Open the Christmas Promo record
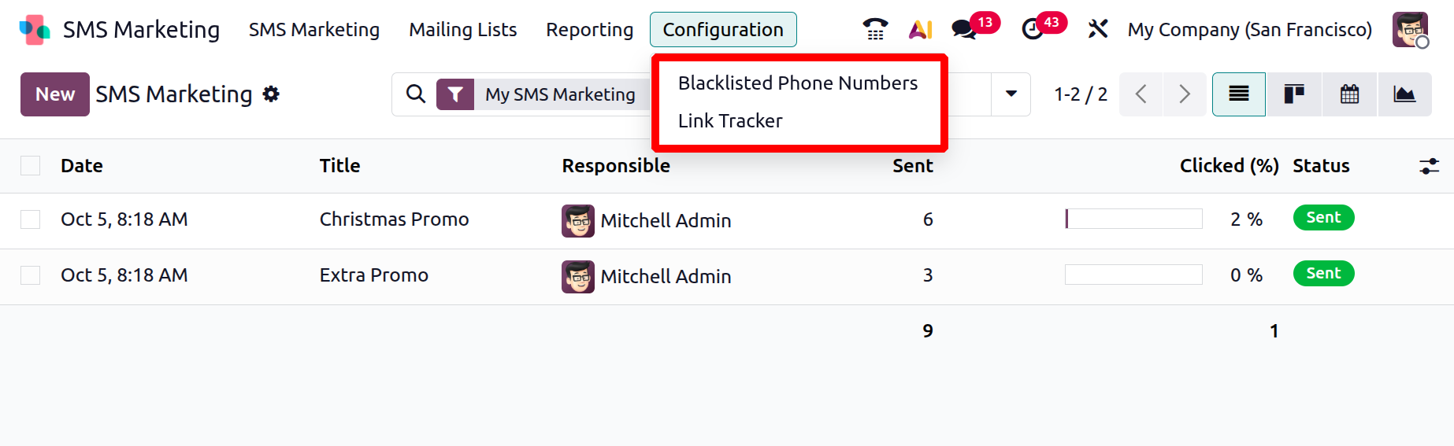 (x=394, y=219)
